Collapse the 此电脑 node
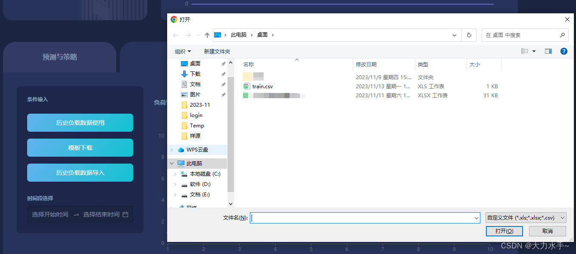Viewport: 576px width, 254px height. 172,164
